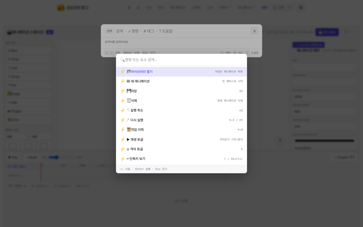This screenshot has height=227, width=363.
Task: Adjust the blue playback speed slider
Action: click(x=61, y=157)
